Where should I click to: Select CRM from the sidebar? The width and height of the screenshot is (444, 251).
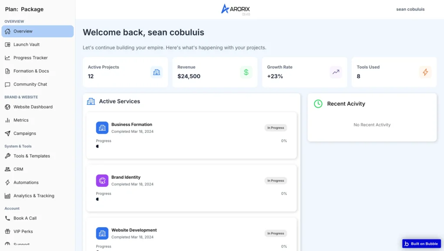(38, 169)
